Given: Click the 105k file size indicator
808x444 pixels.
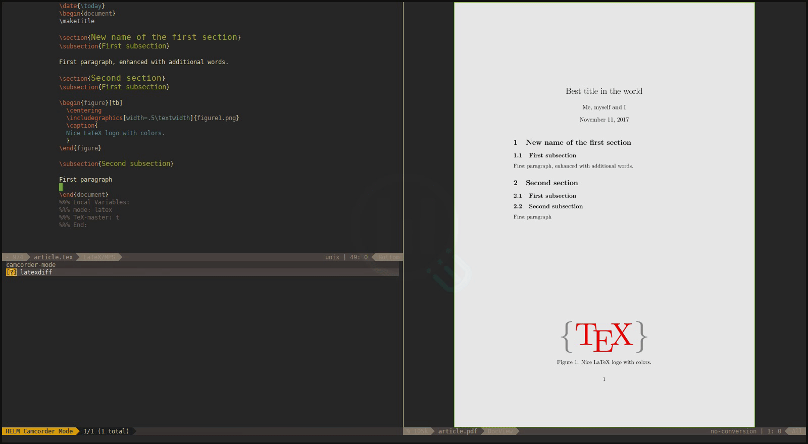Looking at the screenshot, I should click(421, 431).
